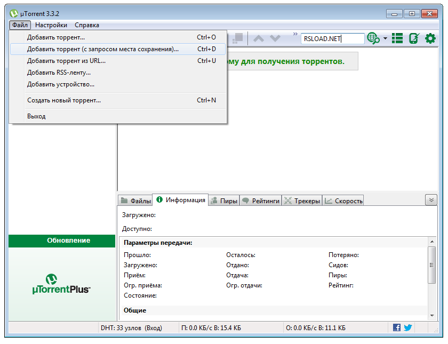This screenshot has height=344, width=448.
Task: Click the info pane scrollbar thumb
Action: click(432, 265)
